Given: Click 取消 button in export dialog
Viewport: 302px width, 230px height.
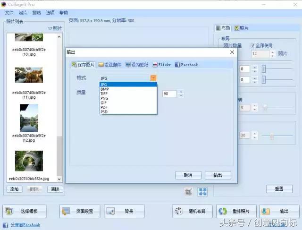Looking at the screenshot, I should (x=188, y=175).
